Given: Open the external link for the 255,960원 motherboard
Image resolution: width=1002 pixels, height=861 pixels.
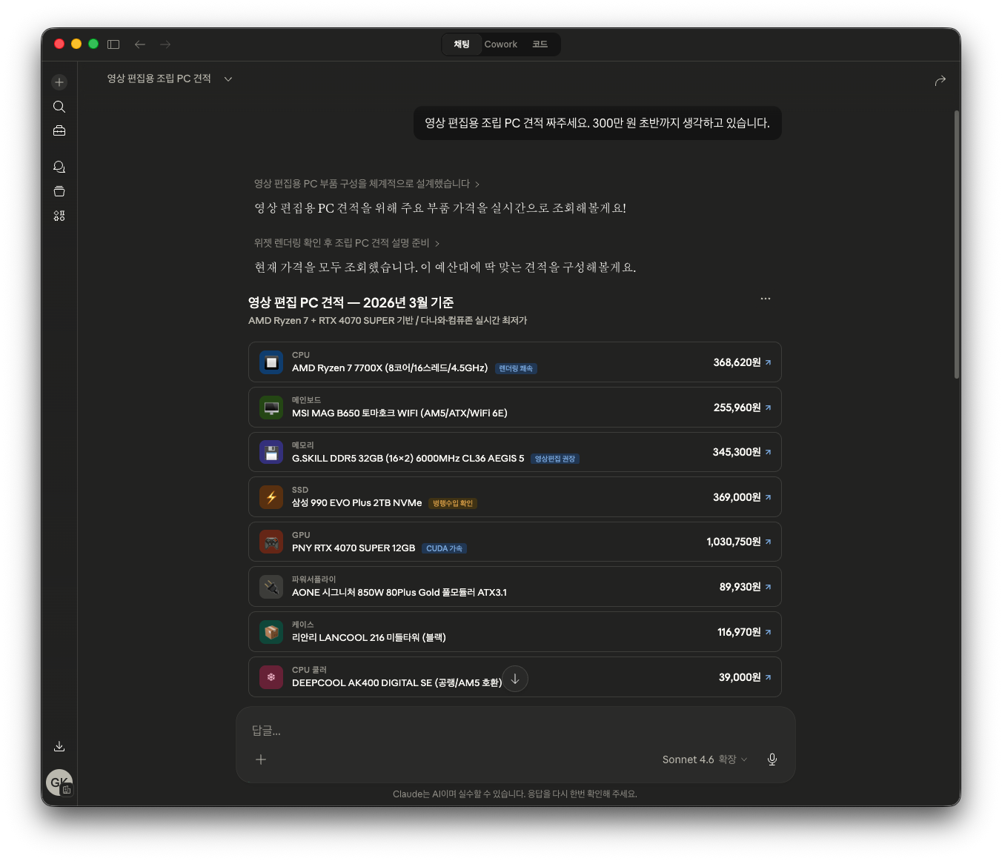Looking at the screenshot, I should coord(768,408).
